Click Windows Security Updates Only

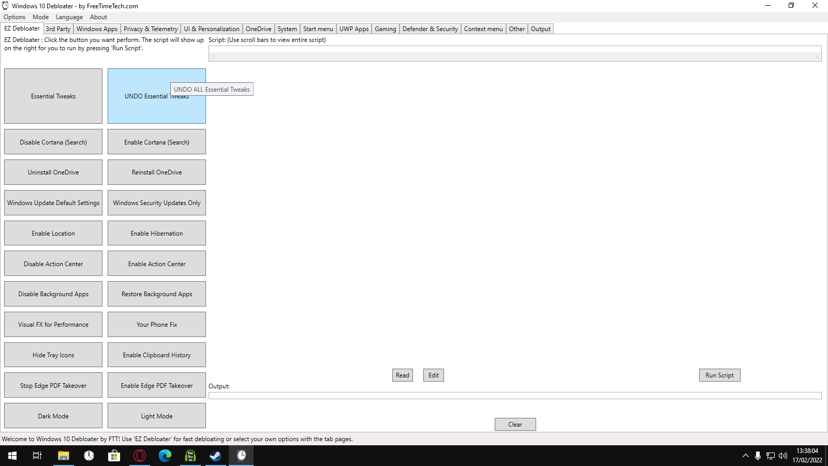coord(157,203)
